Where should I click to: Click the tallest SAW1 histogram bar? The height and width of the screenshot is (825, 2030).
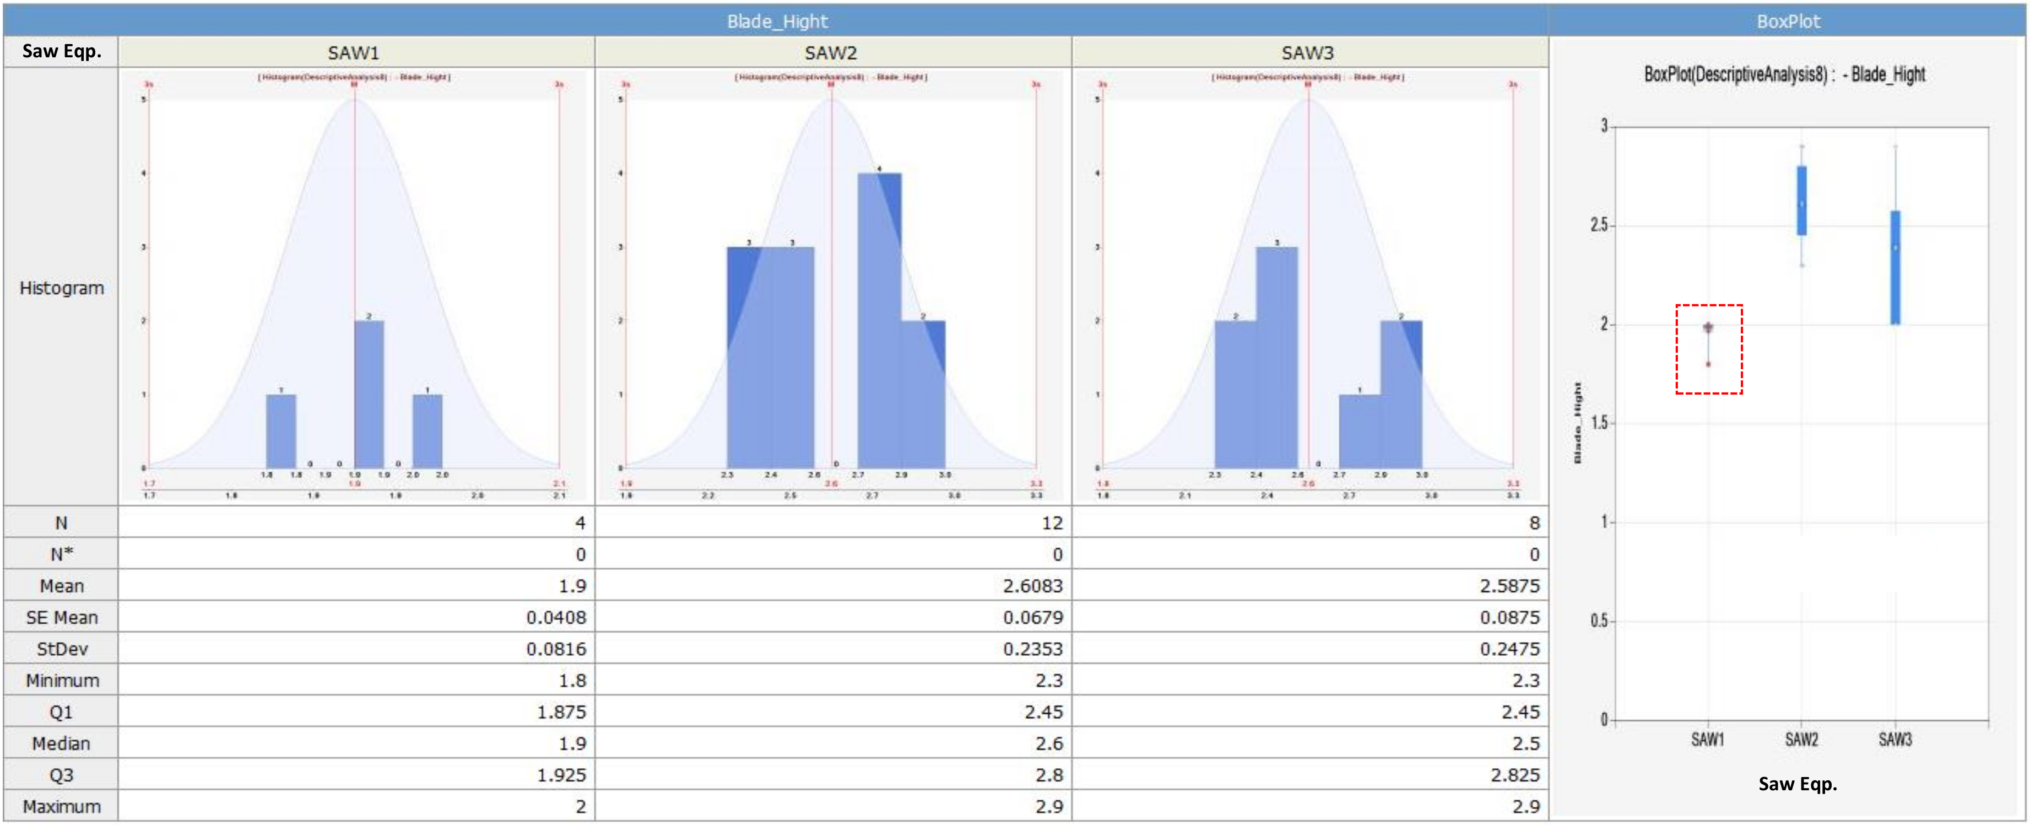[x=369, y=393]
